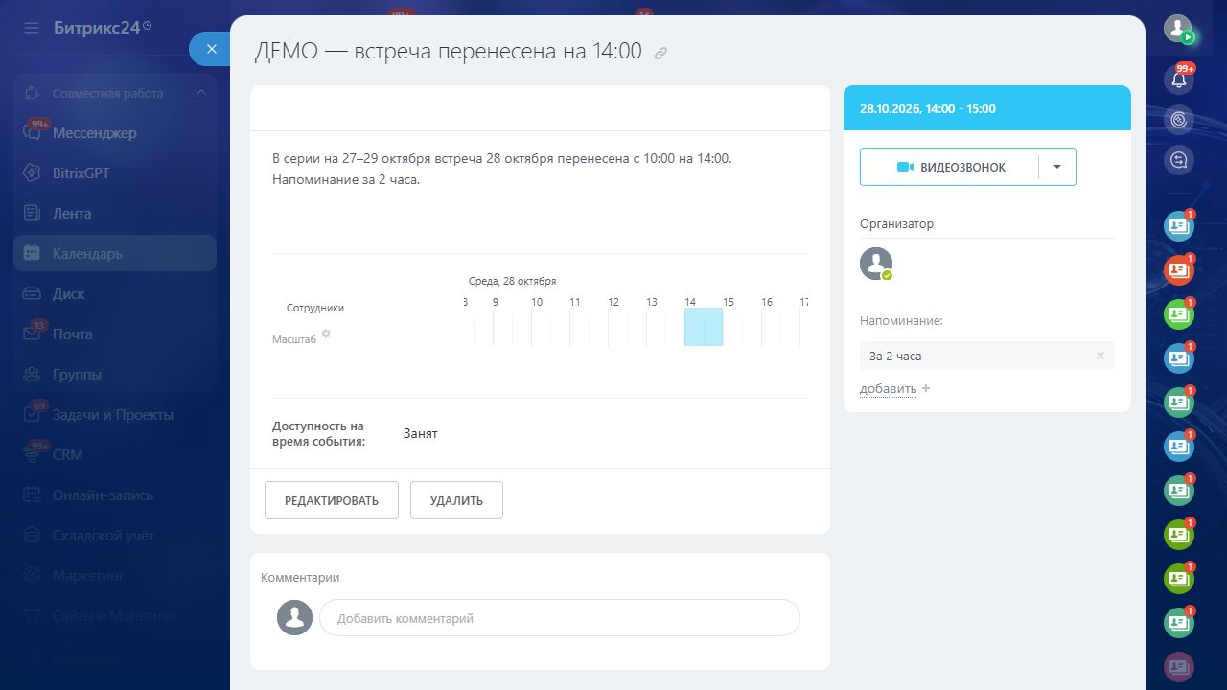The height and width of the screenshot is (690, 1227).
Task: Click the Мессенджер chat icon
Action: click(x=32, y=133)
